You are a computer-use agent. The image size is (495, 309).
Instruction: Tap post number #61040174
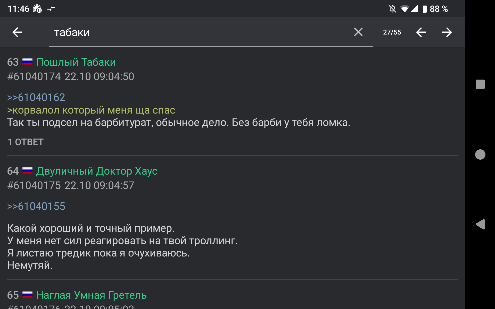34,76
